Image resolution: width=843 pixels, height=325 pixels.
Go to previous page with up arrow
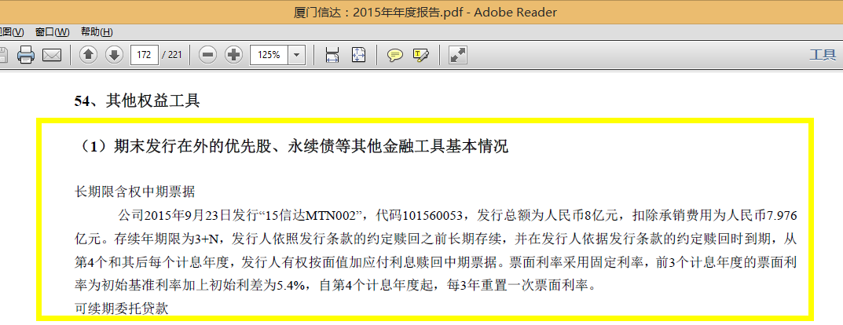click(x=88, y=55)
